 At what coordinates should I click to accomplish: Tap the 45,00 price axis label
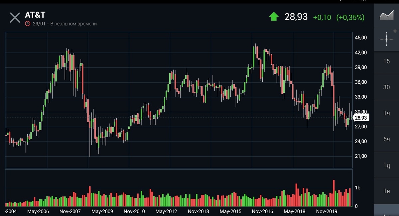click(x=361, y=38)
